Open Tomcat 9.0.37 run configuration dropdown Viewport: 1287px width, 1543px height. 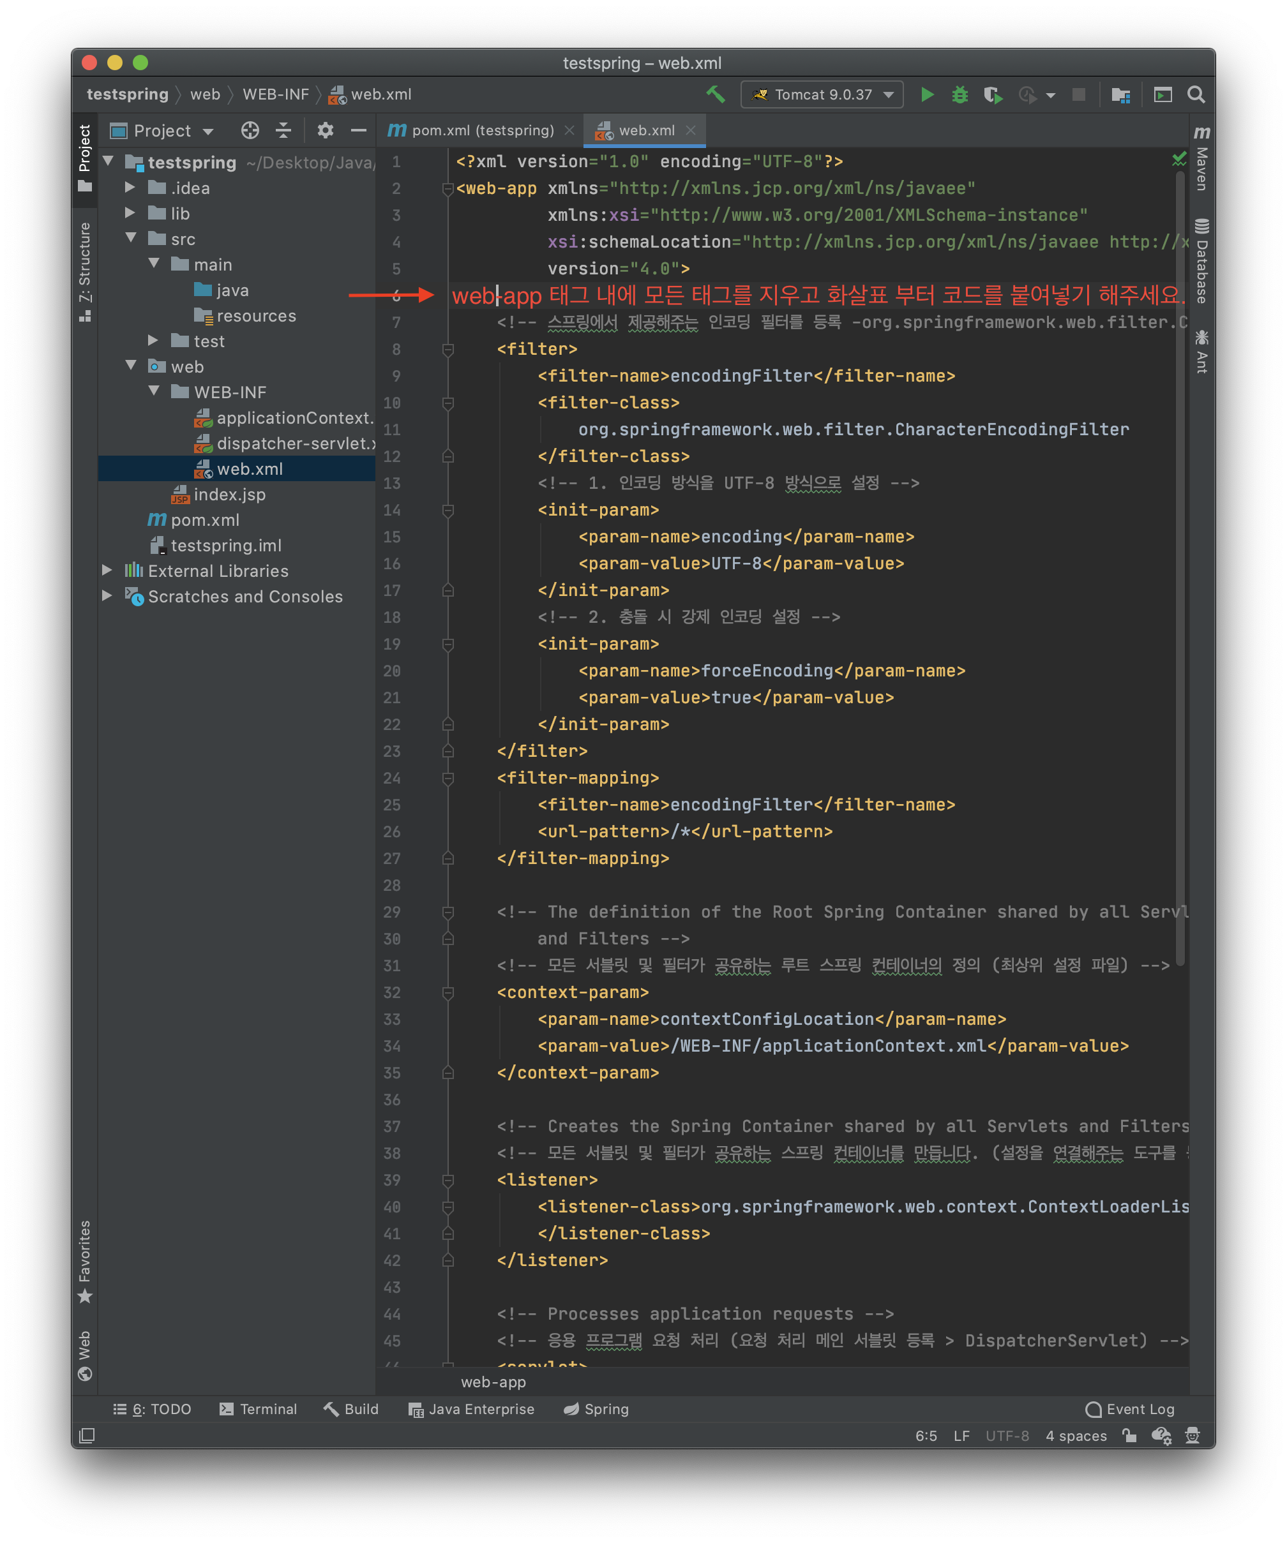822,95
